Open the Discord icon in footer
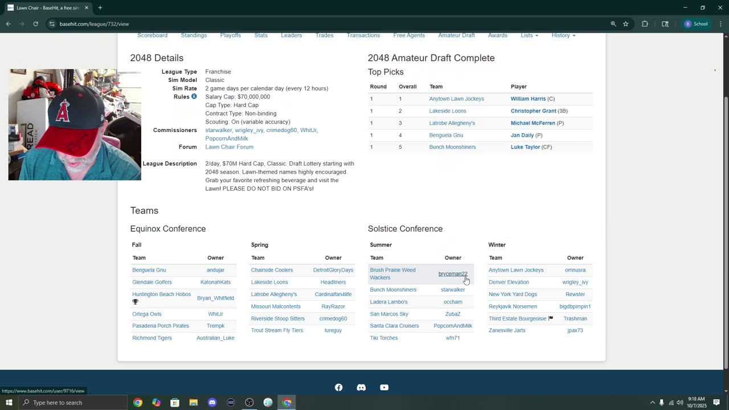Viewport: 729px width, 410px height. tap(361, 387)
